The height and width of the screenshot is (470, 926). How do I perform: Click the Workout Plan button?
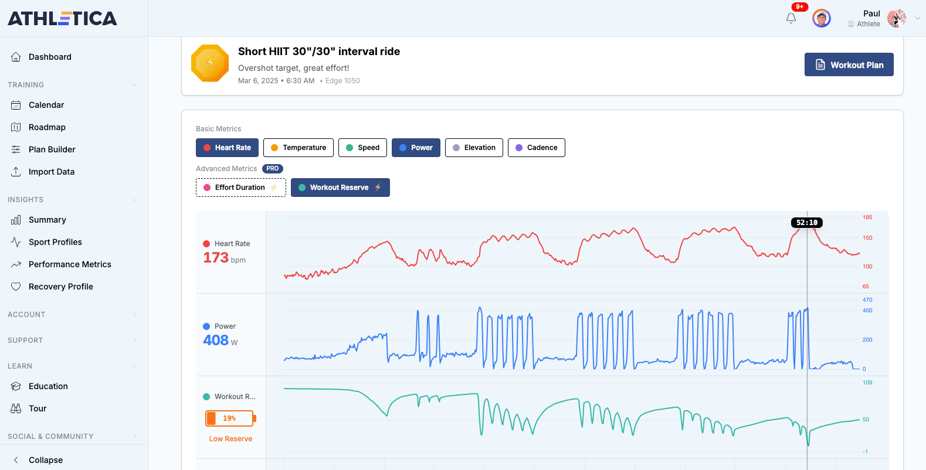pyautogui.click(x=849, y=64)
